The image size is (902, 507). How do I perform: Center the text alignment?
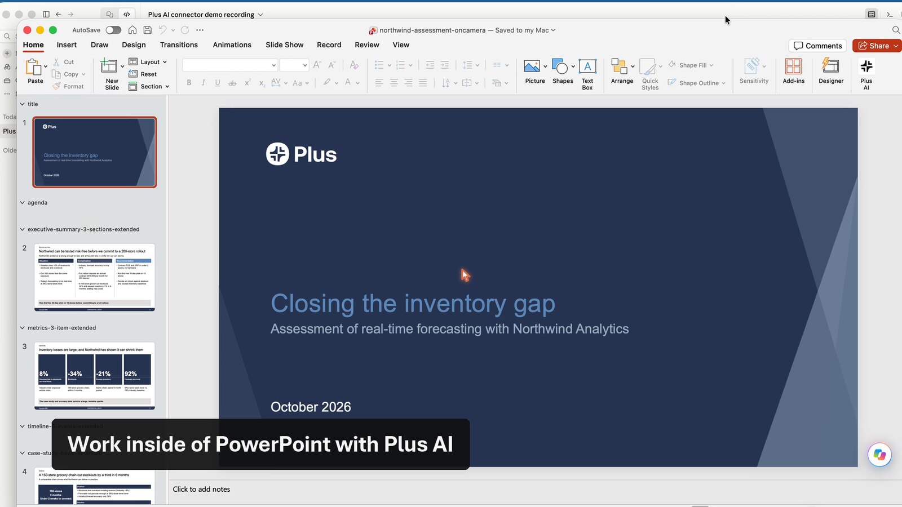(393, 83)
